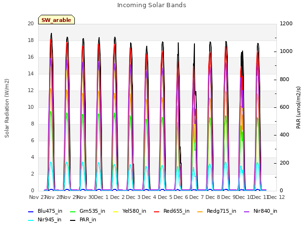Select the Blu475_in legend label

coord(50,211)
